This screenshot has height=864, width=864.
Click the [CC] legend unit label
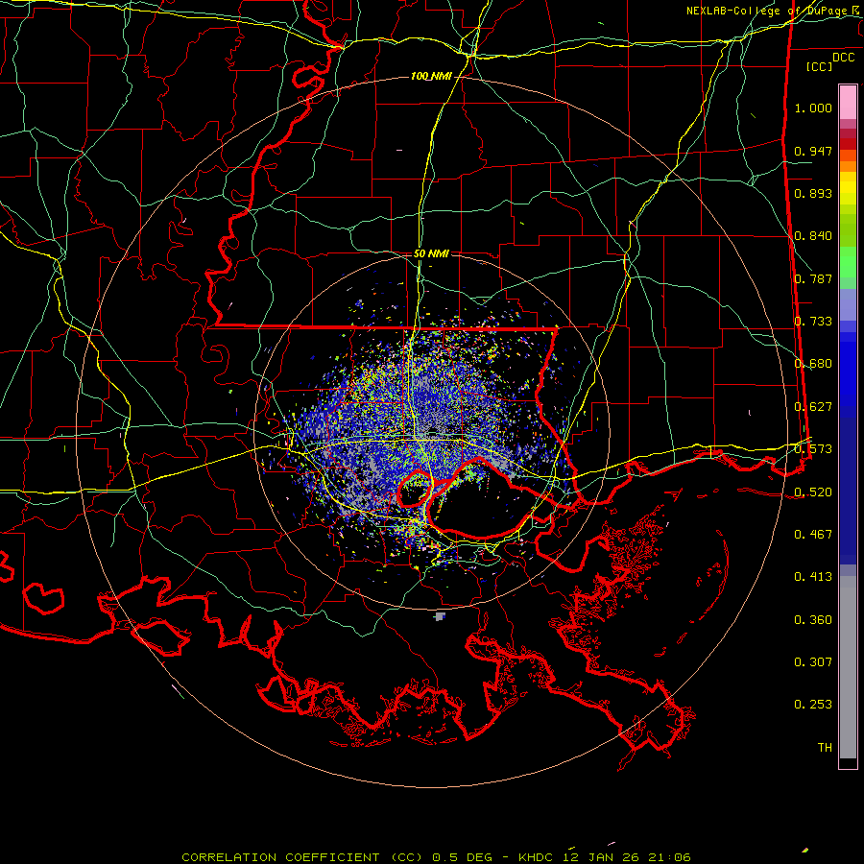(x=820, y=66)
